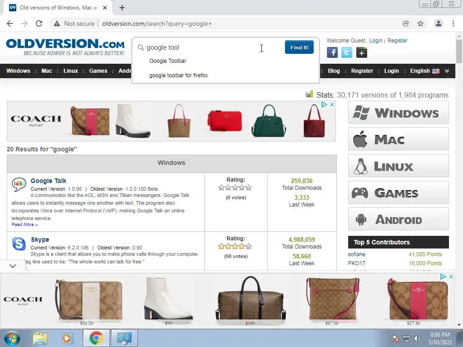463x347 pixels.
Task: Click the page vertical scrollbar thumb
Action: pyautogui.click(x=459, y=51)
